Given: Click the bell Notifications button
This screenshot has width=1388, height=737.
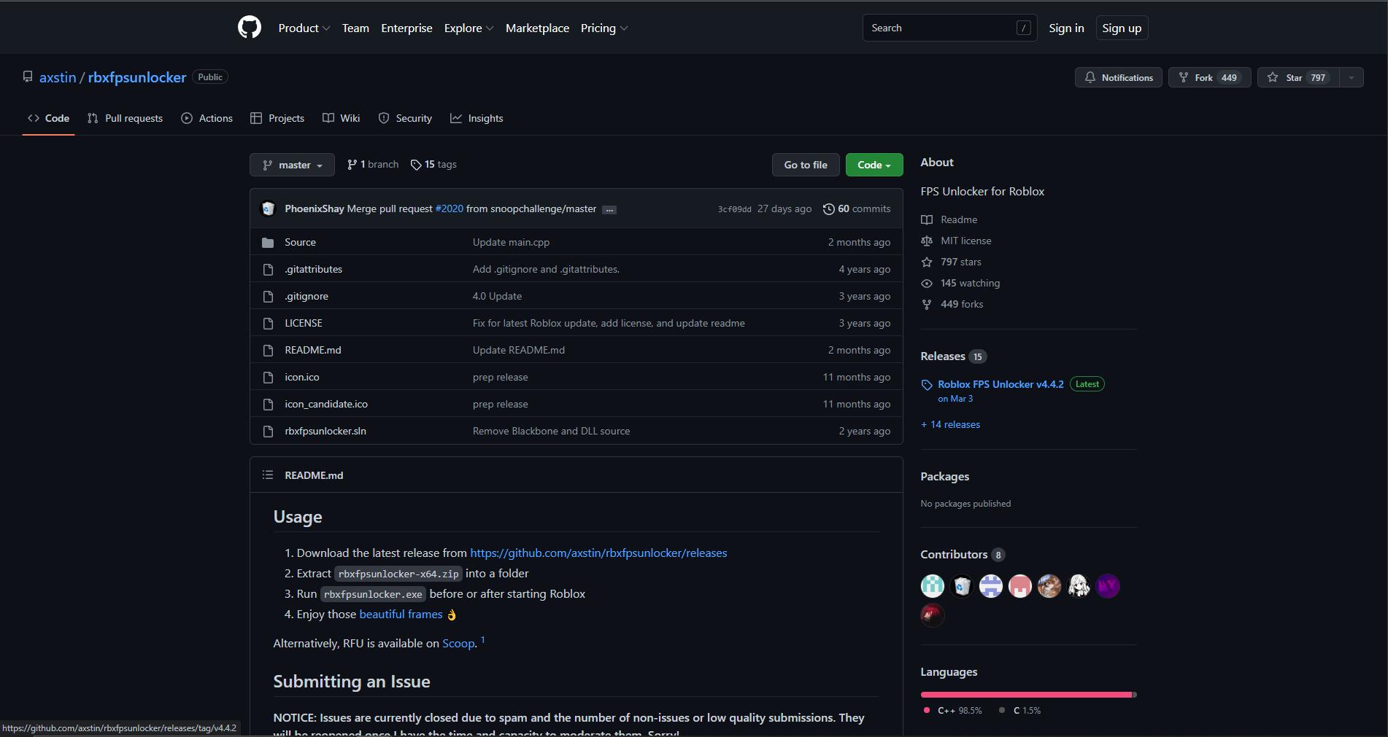Looking at the screenshot, I should pyautogui.click(x=1119, y=77).
